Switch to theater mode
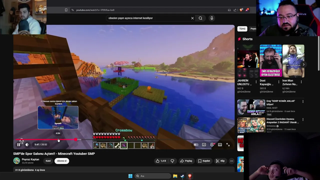Screen dimensions: 320x180 220,144
